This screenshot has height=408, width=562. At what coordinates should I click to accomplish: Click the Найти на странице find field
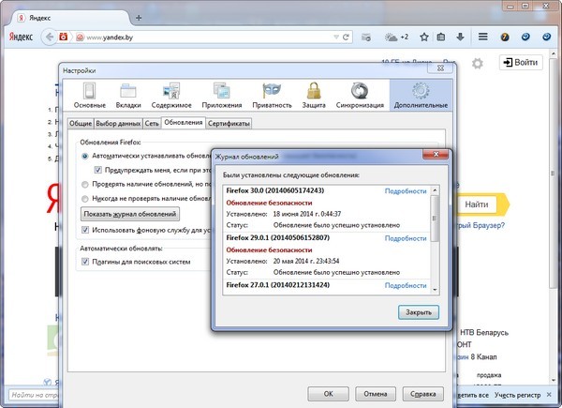[x=34, y=395]
